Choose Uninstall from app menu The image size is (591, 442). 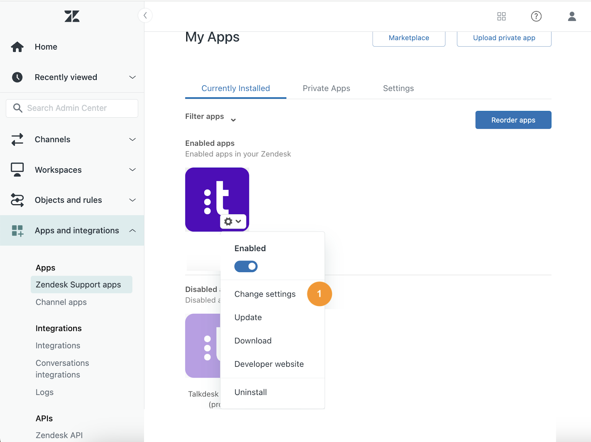(251, 392)
